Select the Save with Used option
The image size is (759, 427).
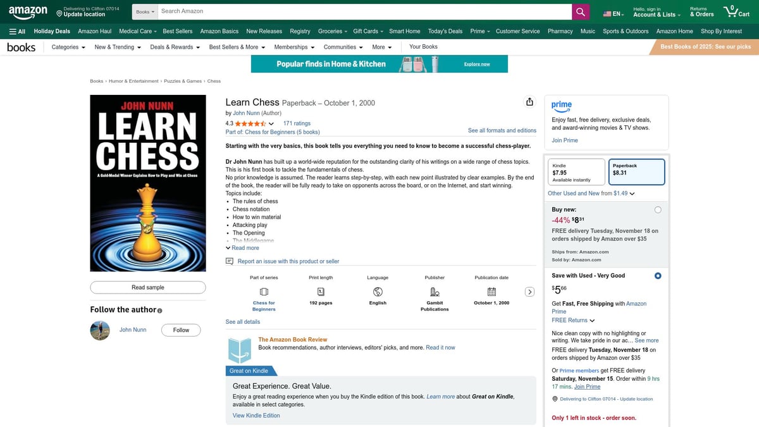coord(658,276)
